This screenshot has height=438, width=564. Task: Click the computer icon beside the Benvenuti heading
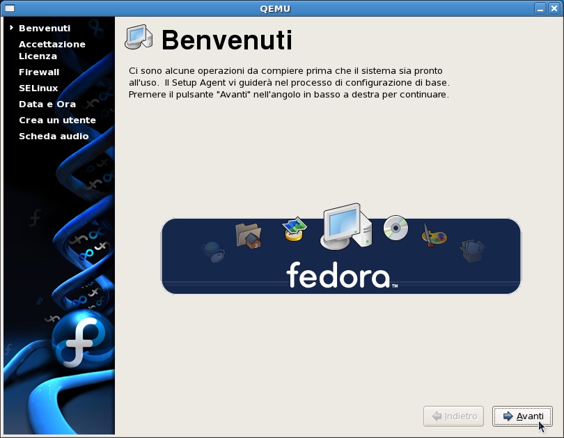pyautogui.click(x=139, y=37)
